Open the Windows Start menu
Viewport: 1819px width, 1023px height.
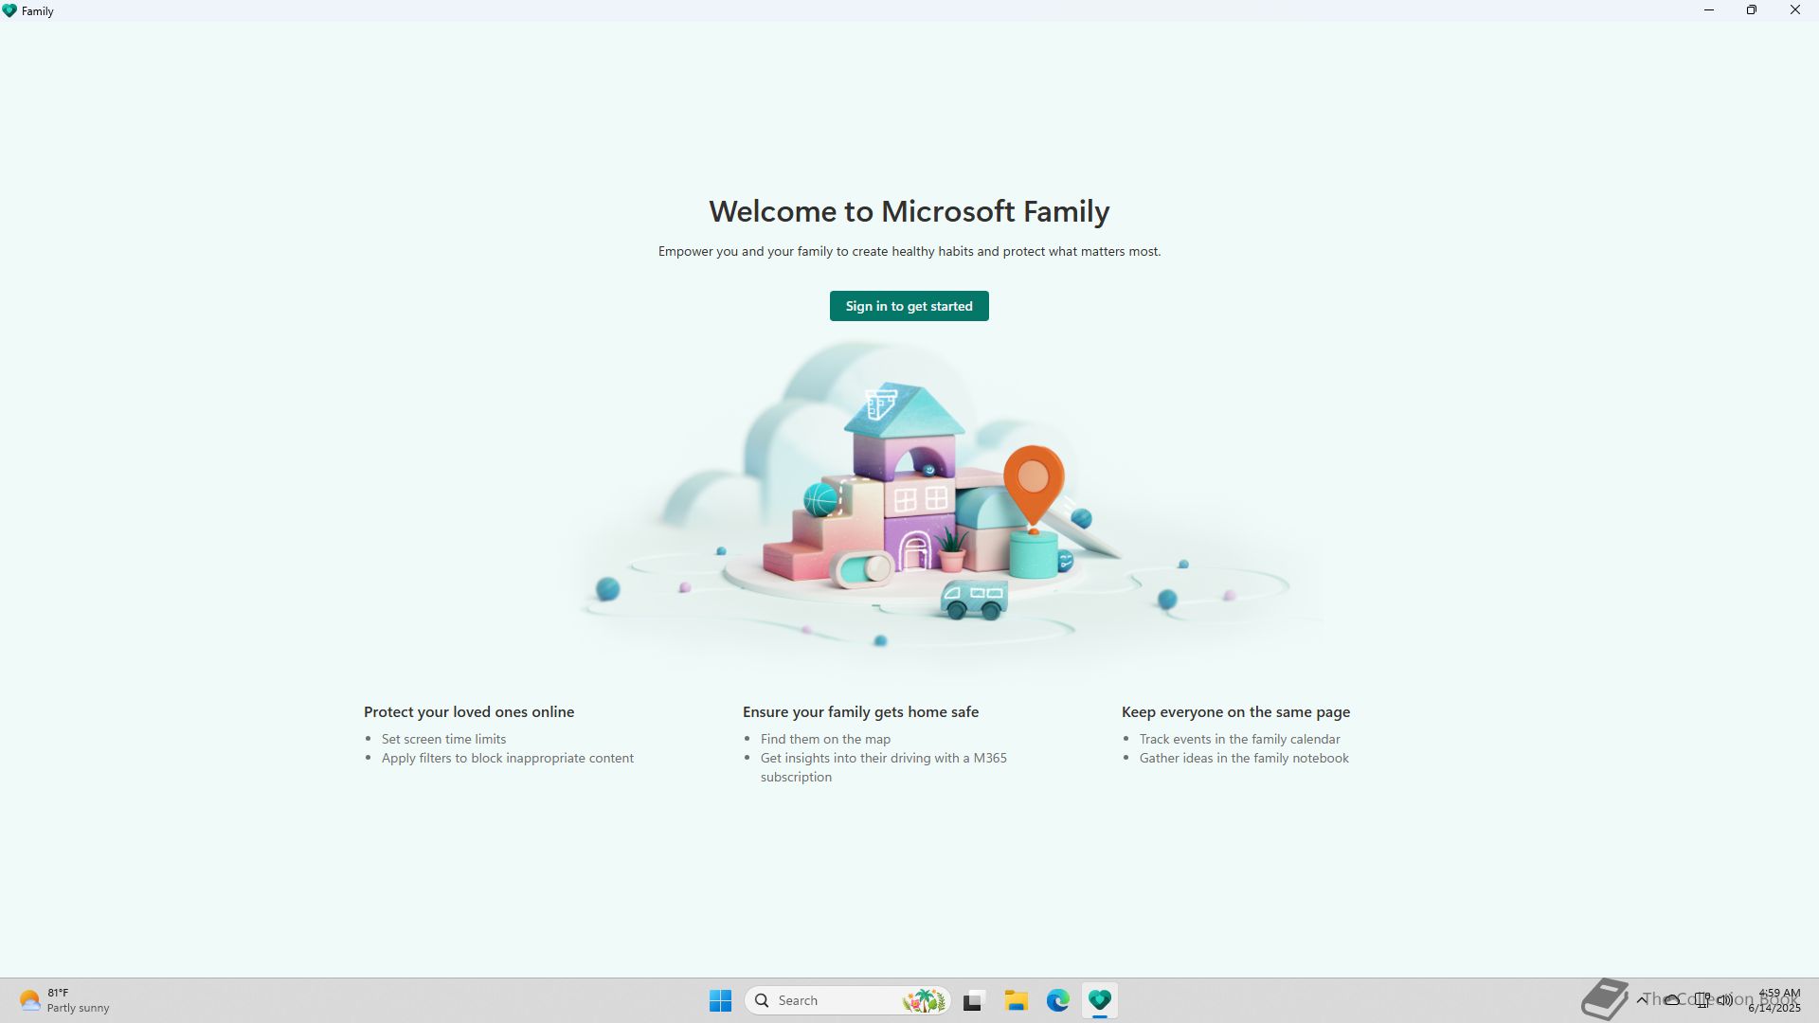[x=720, y=1000]
